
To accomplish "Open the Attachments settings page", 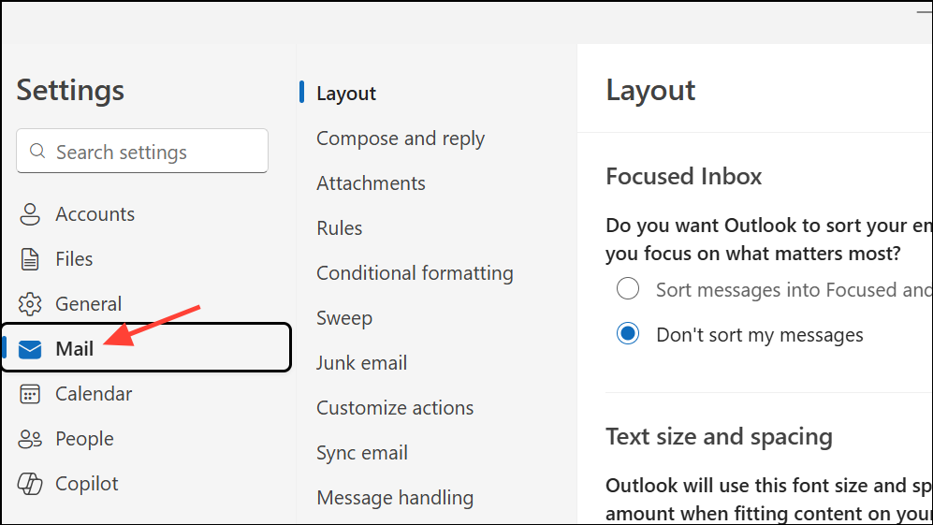I will [x=371, y=183].
